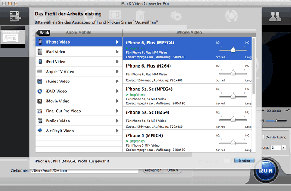Adjust the blue volume slider
The width and height of the screenshot is (291, 191).
coord(276,121)
